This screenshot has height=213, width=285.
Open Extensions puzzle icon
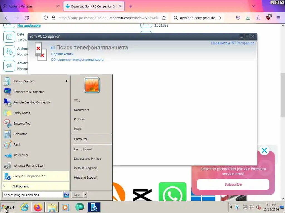tap(258, 18)
